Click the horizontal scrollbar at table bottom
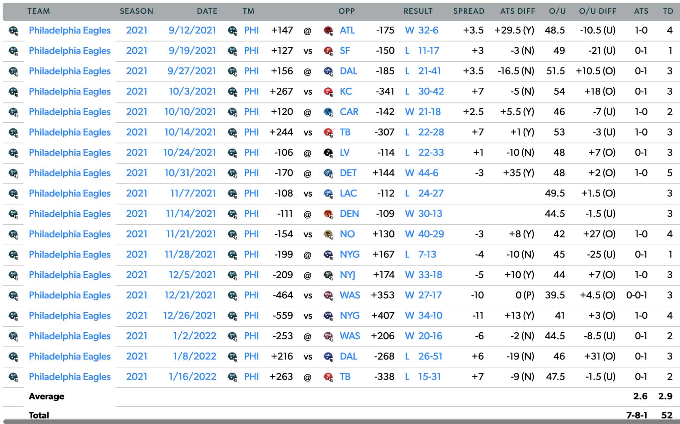This screenshot has width=680, height=424. pos(341,422)
